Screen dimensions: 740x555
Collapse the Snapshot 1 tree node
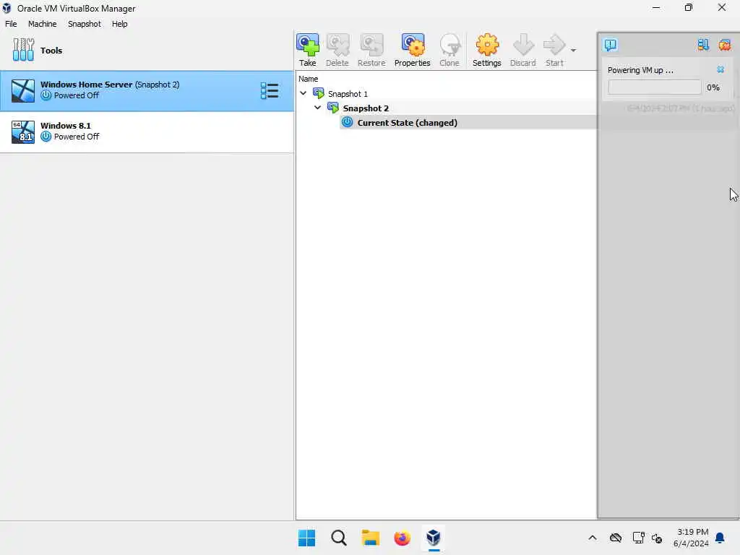pos(303,93)
